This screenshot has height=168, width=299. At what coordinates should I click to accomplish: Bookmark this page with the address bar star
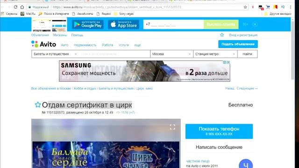[x=245, y=7]
